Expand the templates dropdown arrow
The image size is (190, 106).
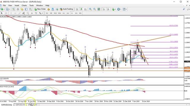(126, 9)
